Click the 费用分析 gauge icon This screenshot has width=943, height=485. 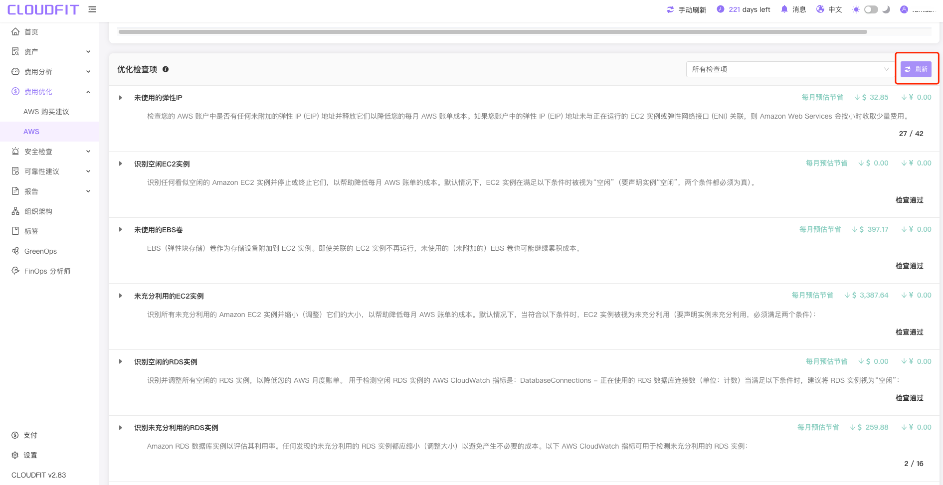15,72
